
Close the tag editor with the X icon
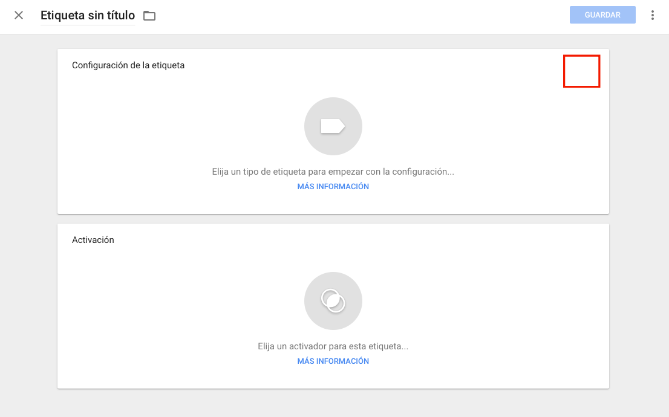point(19,15)
